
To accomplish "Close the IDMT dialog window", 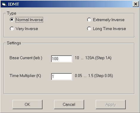I will [x=136, y=4].
